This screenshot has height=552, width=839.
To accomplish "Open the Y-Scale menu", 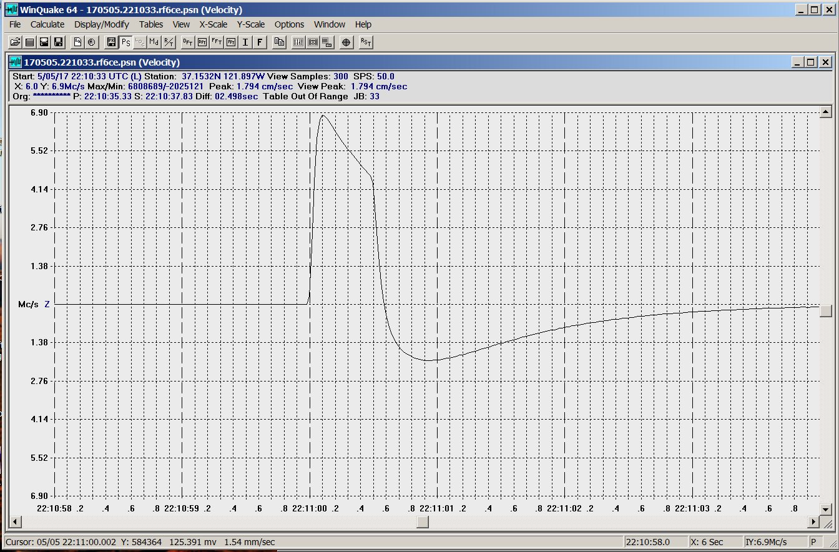I will (x=251, y=24).
